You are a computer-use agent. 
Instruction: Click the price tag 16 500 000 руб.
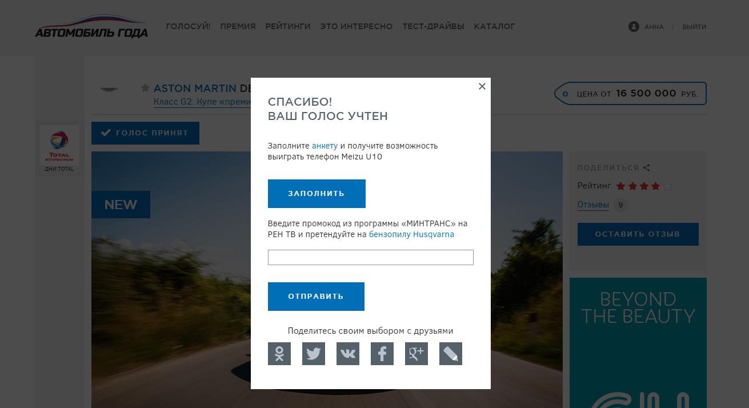(631, 94)
